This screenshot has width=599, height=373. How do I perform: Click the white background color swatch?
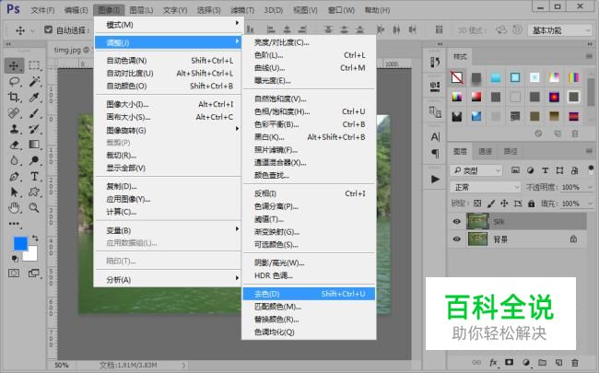pos(32,255)
